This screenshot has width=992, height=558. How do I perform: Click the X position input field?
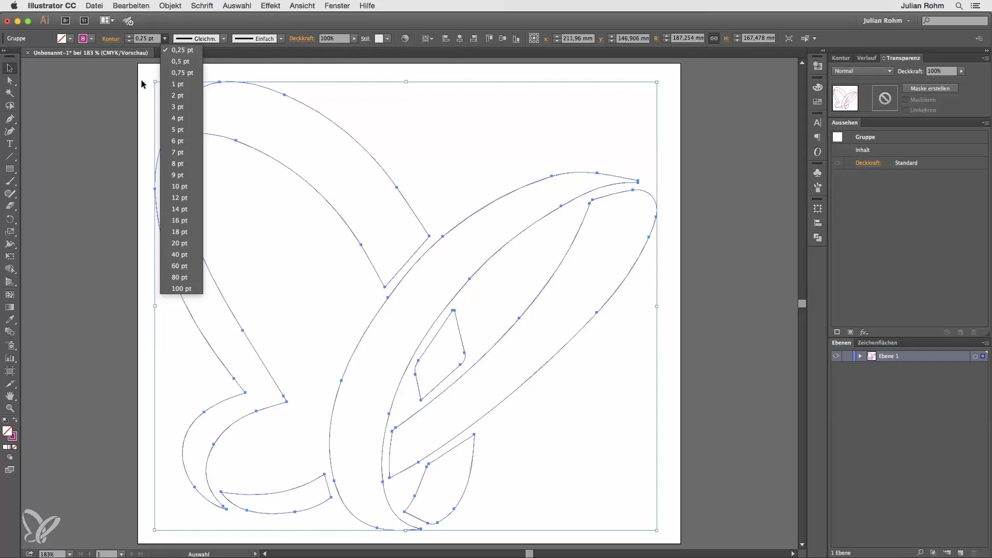pos(578,38)
